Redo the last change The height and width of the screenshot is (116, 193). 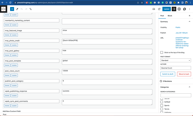26,9
